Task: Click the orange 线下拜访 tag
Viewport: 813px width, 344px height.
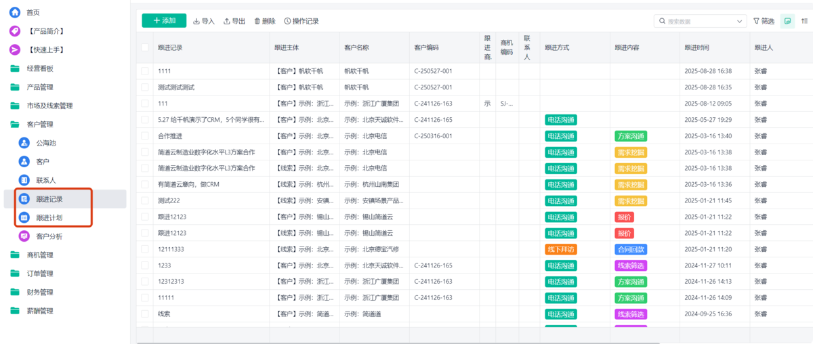Action: click(x=561, y=249)
